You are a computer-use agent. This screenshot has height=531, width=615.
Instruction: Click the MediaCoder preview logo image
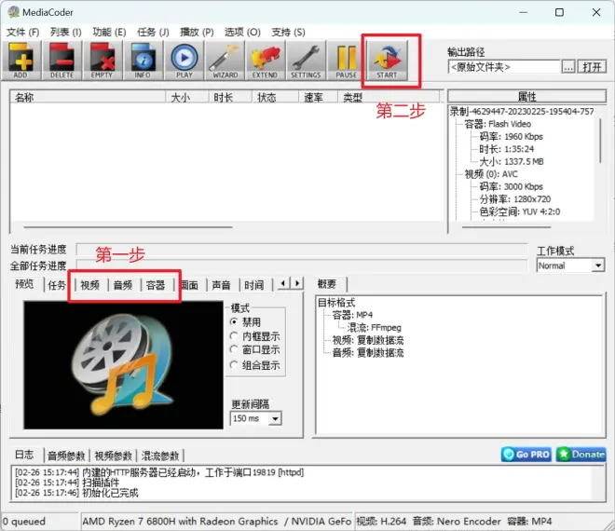[124, 365]
